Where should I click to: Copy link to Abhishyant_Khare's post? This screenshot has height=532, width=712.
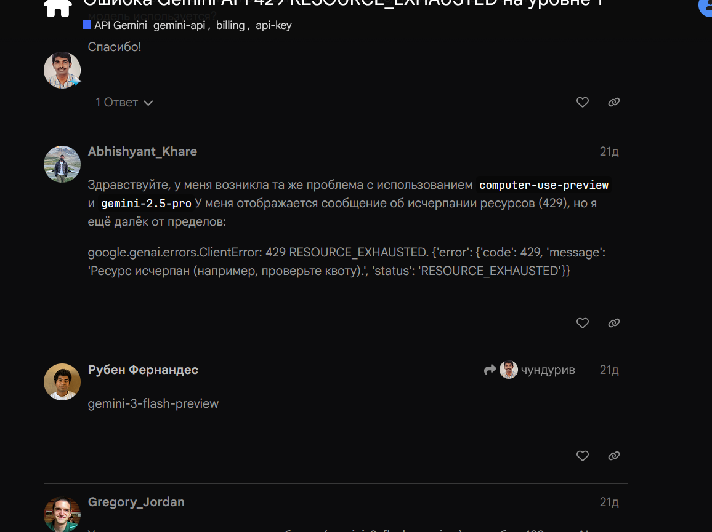click(x=613, y=323)
